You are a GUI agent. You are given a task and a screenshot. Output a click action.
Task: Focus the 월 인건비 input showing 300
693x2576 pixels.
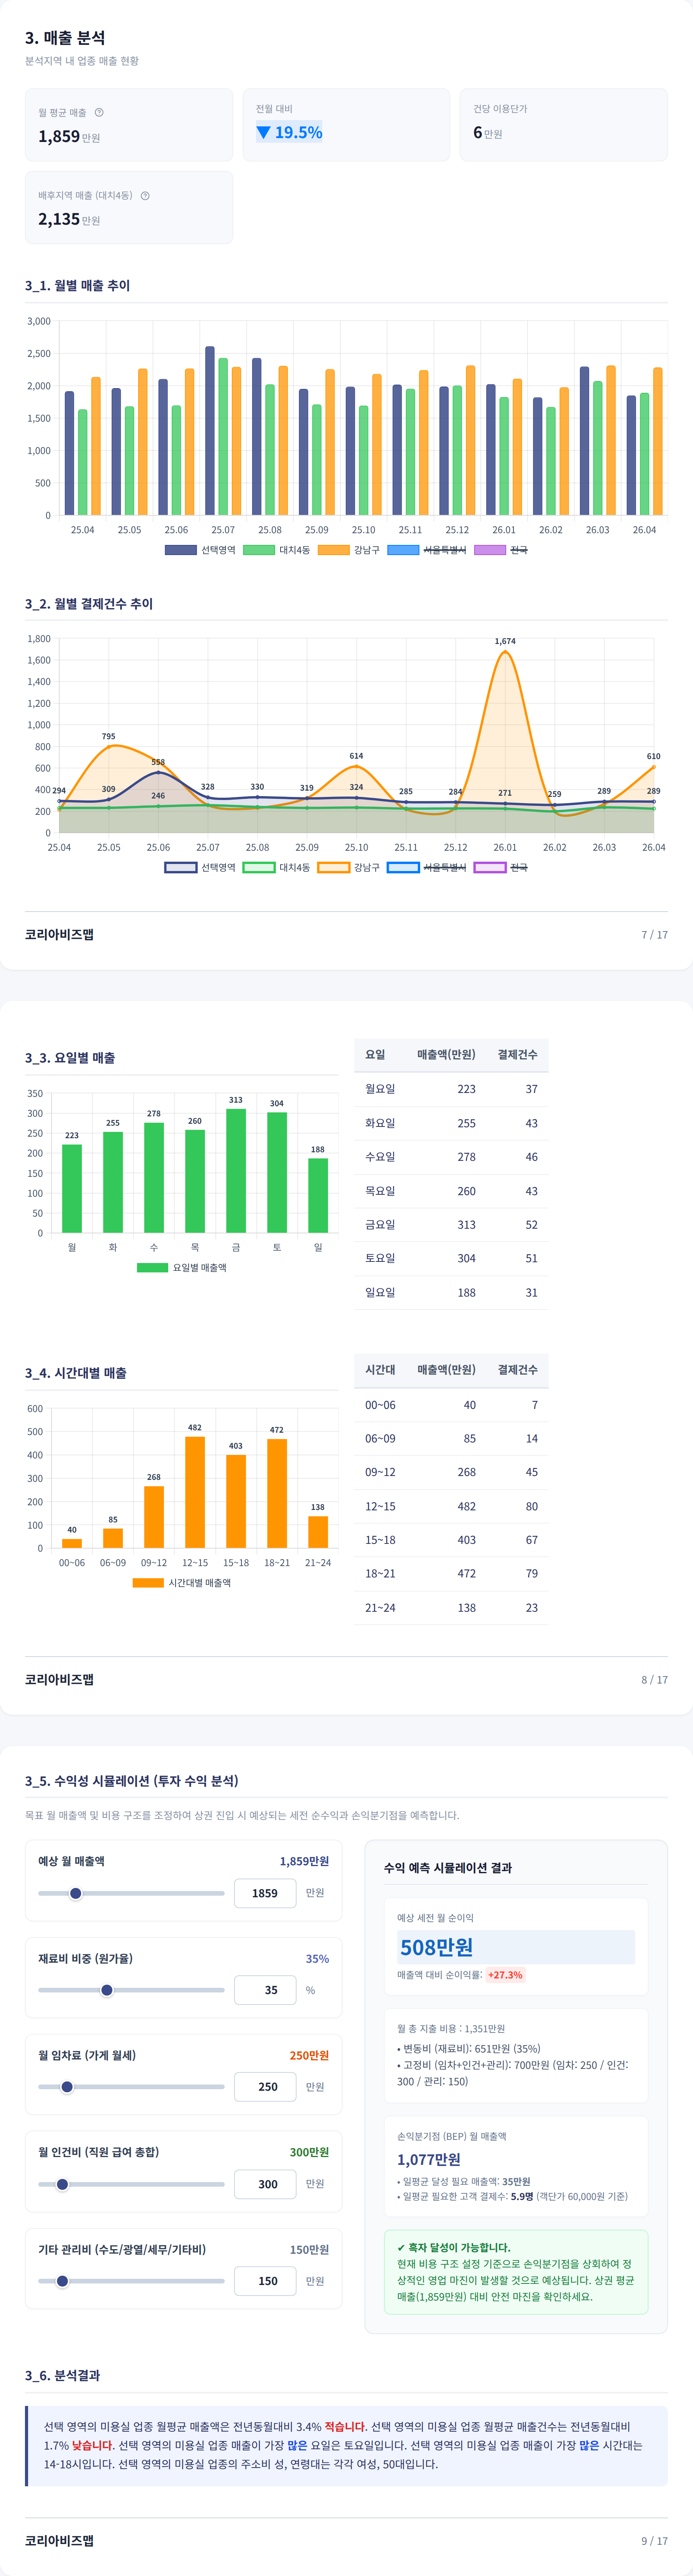265,2184
